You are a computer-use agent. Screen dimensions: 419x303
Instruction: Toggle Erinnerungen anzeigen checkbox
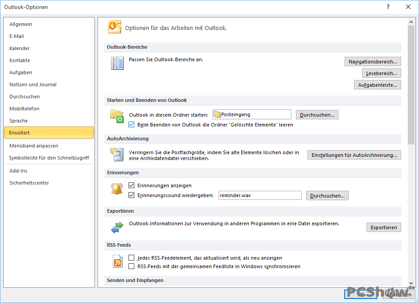tap(131, 185)
